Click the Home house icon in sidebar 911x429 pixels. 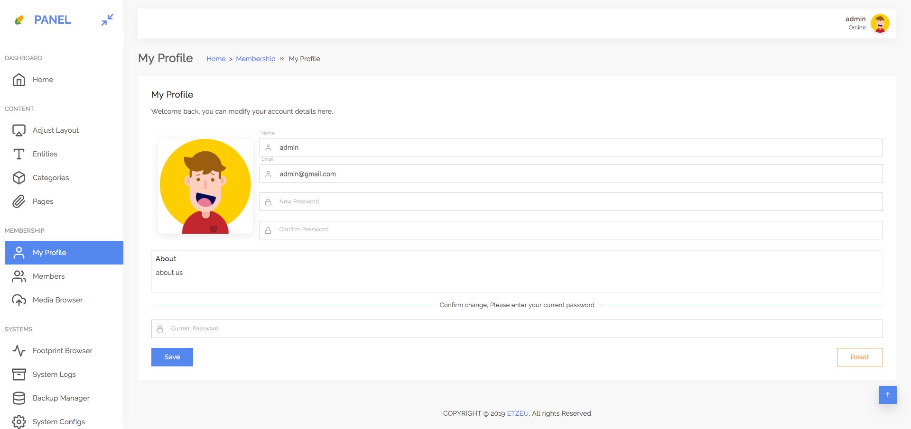(19, 80)
